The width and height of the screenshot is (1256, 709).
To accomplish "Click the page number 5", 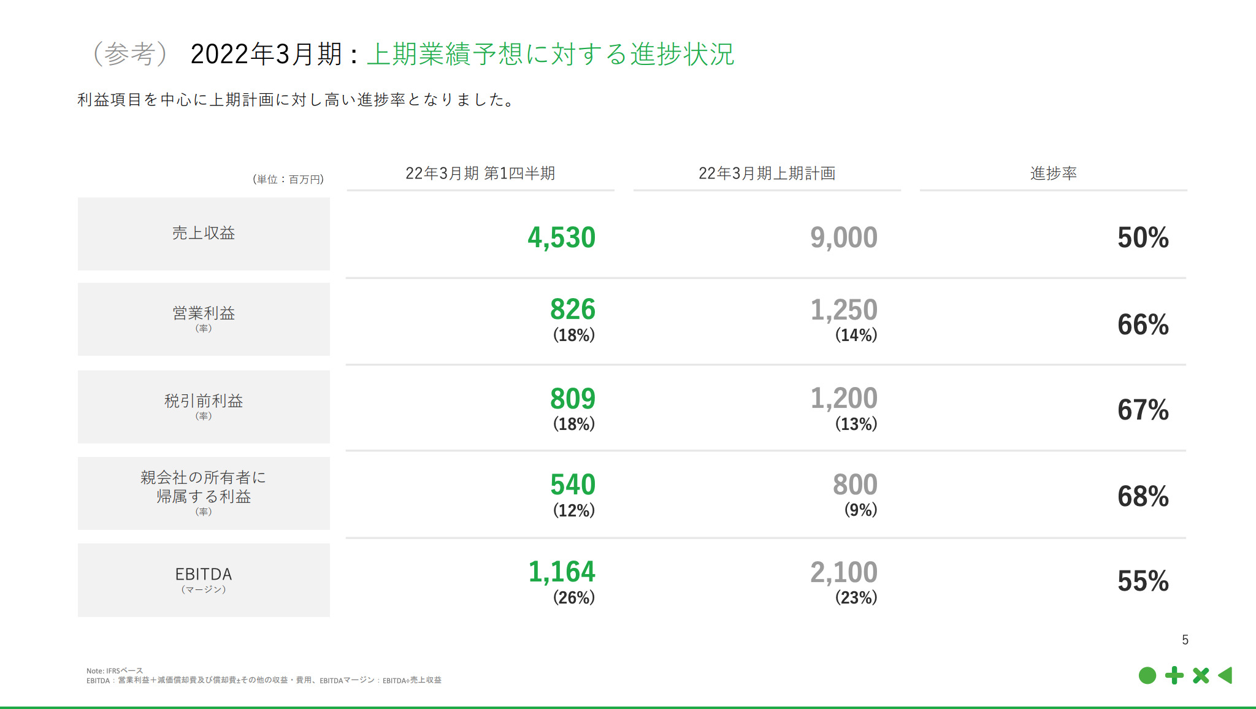I will click(1185, 640).
